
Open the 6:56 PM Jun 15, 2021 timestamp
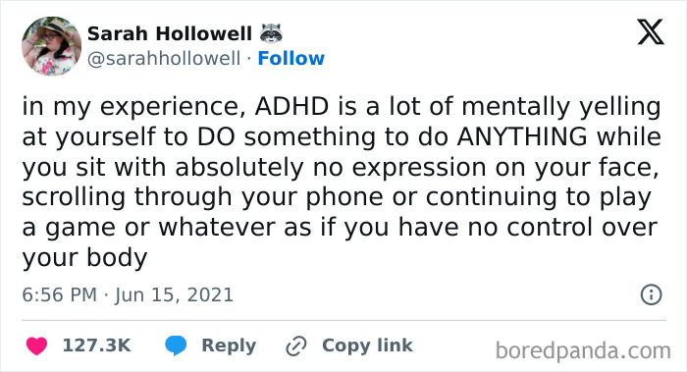pyautogui.click(x=128, y=294)
